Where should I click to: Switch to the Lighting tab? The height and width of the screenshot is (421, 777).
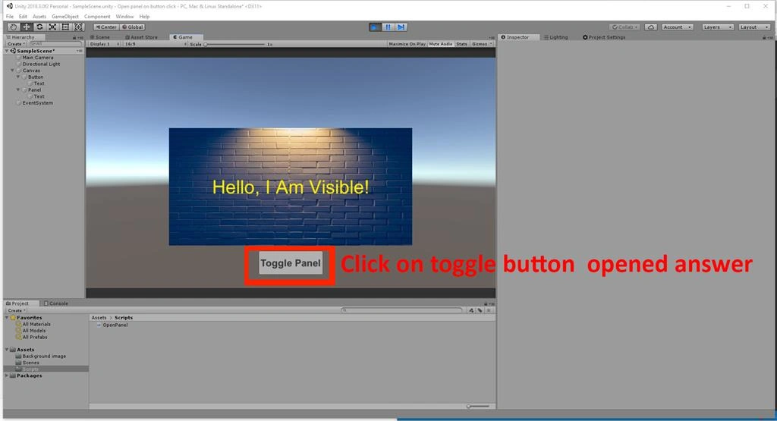tap(556, 37)
